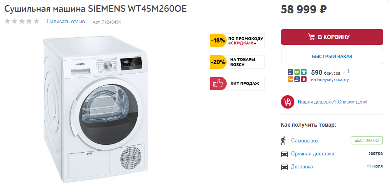Click the arrow icon beside бонусов
Image resolution: width=390 pixels, height=192 pixels.
pyautogui.click(x=346, y=73)
